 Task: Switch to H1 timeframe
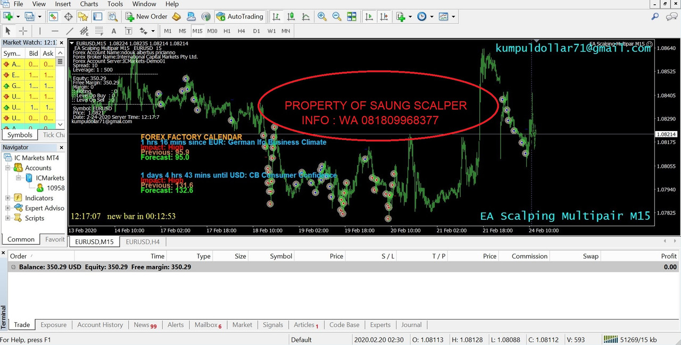227,31
